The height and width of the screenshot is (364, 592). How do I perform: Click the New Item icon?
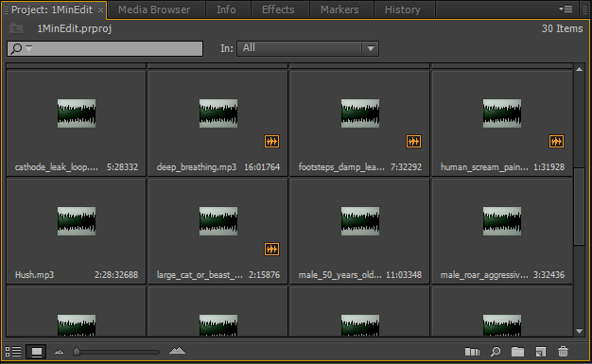pyautogui.click(x=541, y=352)
